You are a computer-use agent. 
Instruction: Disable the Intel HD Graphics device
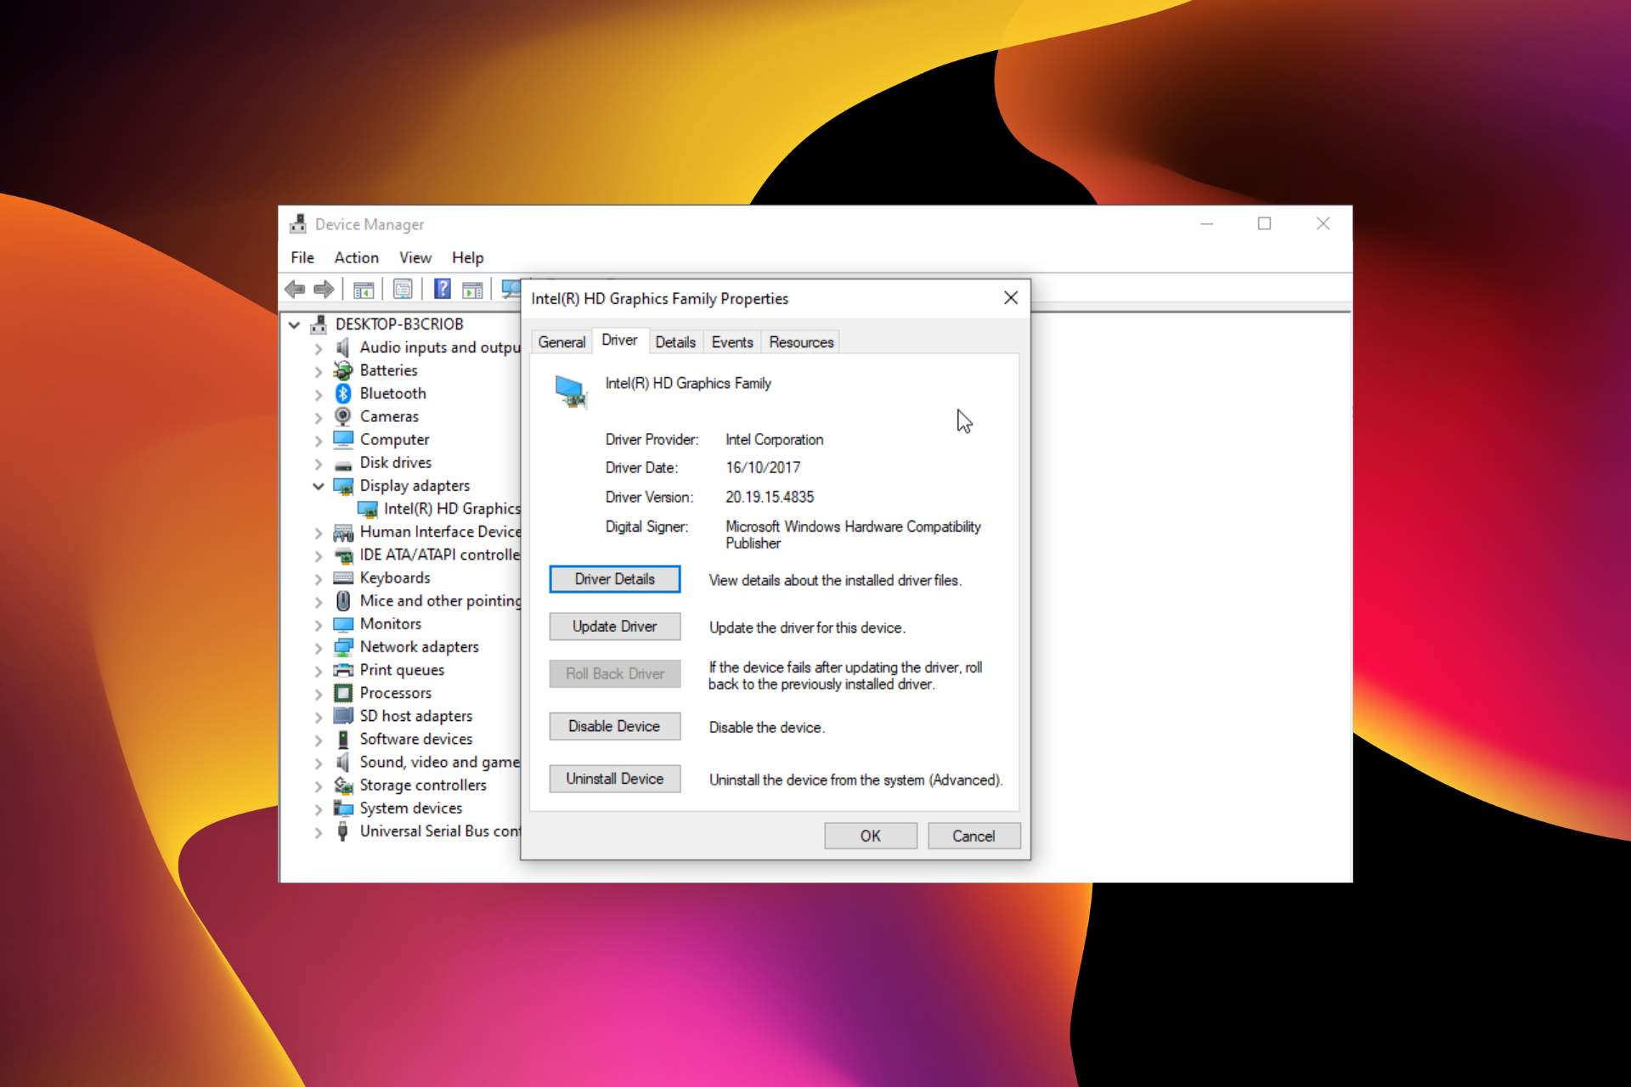(611, 724)
